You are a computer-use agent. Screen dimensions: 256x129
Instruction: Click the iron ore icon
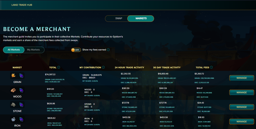(13, 119)
